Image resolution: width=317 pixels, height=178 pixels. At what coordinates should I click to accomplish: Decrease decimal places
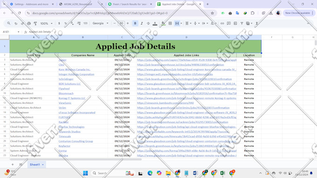coord(72,23)
